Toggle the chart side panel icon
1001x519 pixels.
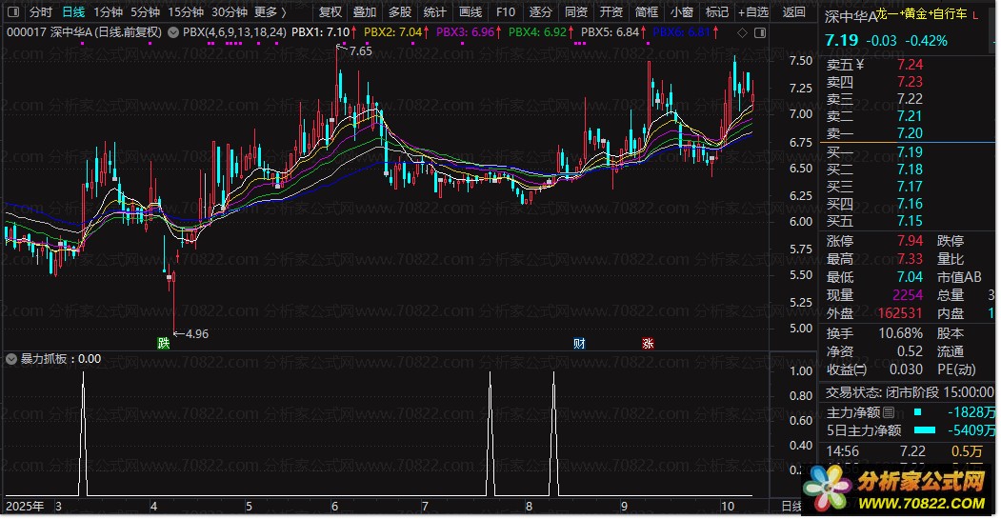(760, 32)
